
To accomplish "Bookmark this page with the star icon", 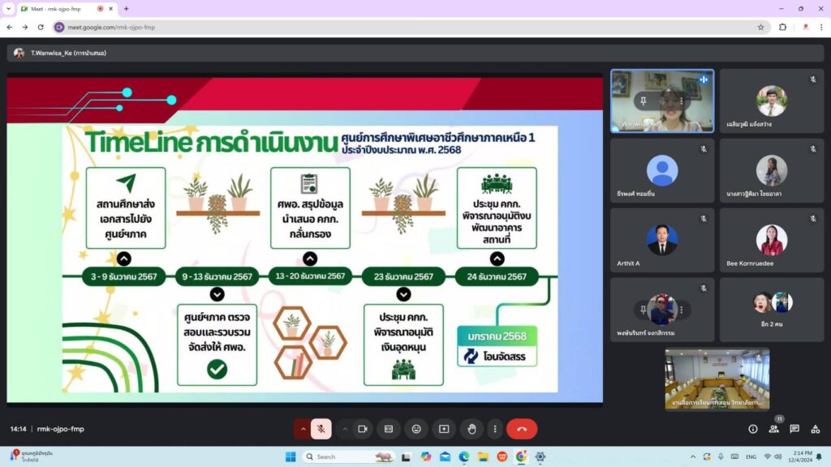I will 760,27.
